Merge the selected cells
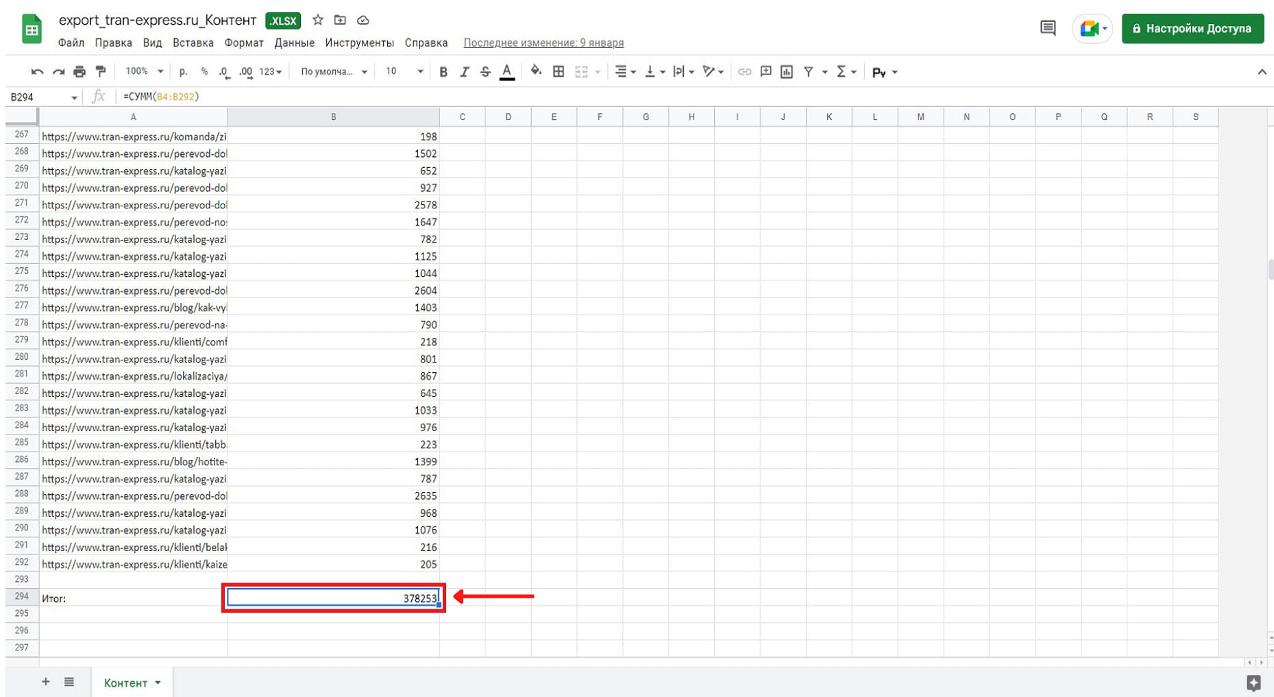Image resolution: width=1274 pixels, height=697 pixels. click(x=582, y=72)
